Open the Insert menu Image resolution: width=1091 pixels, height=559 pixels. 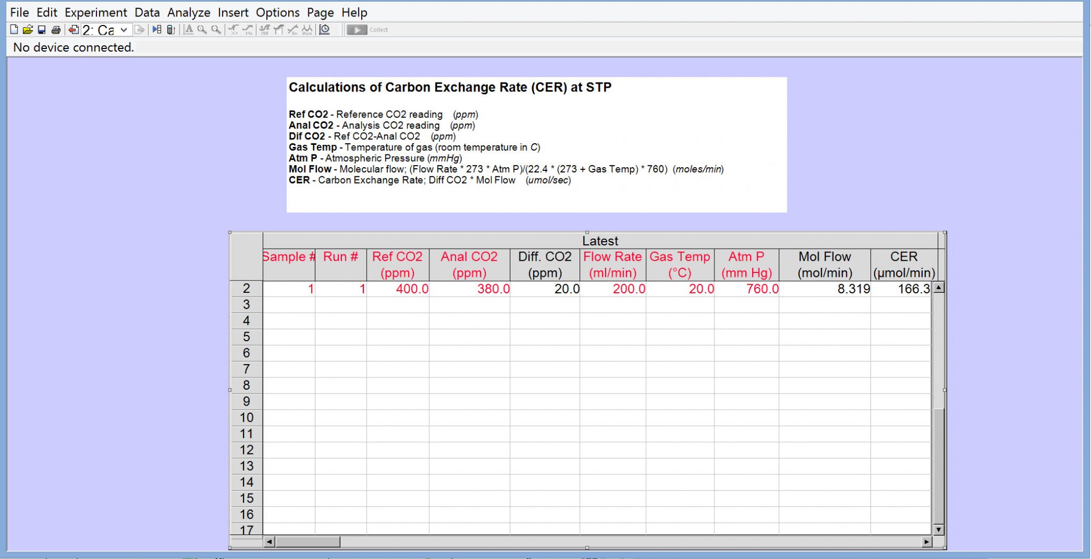tap(233, 12)
